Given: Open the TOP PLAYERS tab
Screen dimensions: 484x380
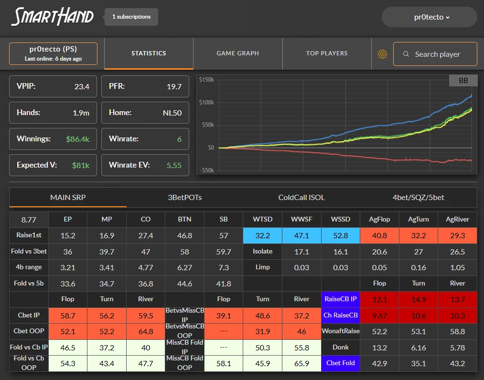Looking at the screenshot, I should [x=327, y=53].
